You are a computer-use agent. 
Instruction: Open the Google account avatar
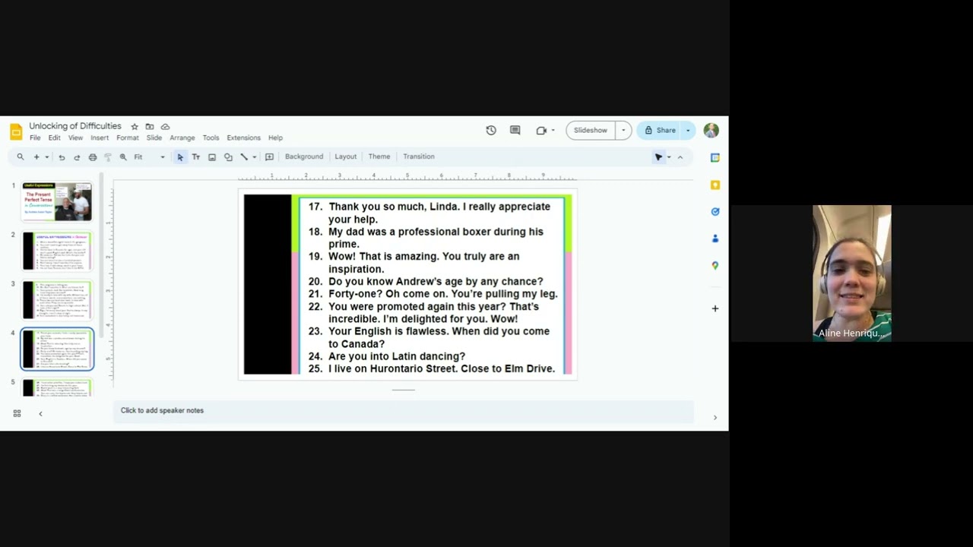[711, 131]
